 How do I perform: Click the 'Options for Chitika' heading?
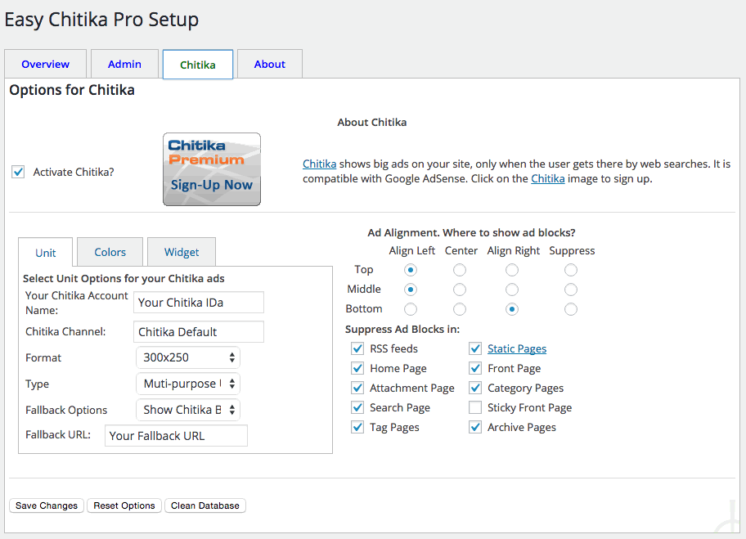click(72, 90)
